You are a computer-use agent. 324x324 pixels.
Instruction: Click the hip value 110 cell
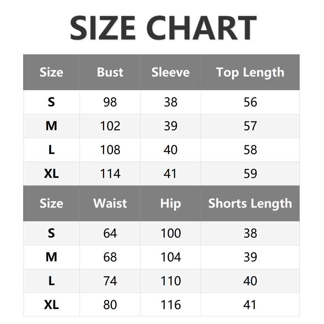pos(171,281)
